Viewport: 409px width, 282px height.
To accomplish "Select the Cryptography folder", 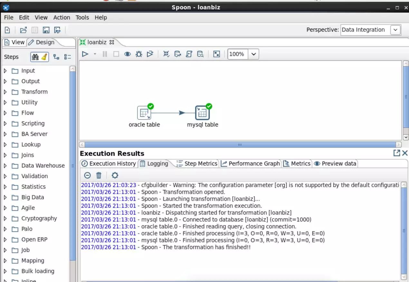I will tap(39, 218).
